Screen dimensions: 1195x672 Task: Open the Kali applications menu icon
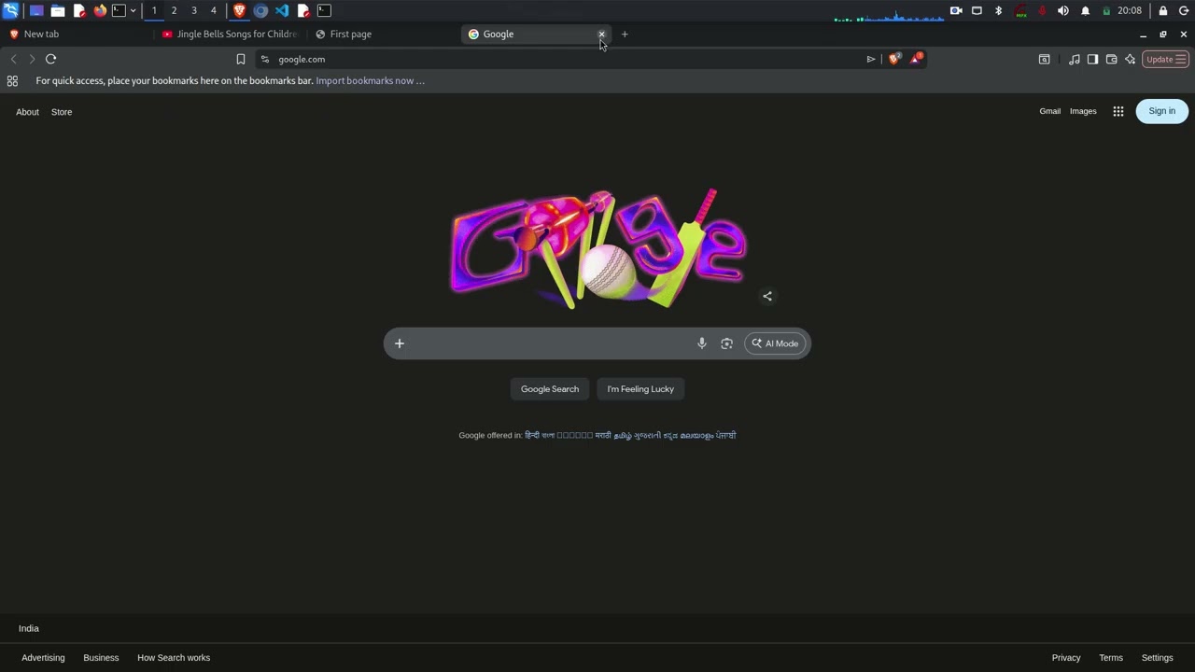click(x=10, y=10)
